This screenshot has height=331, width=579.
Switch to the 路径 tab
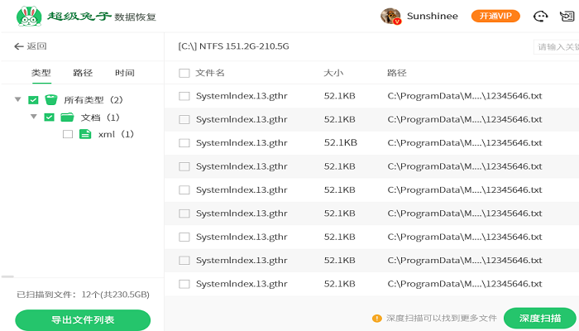83,73
